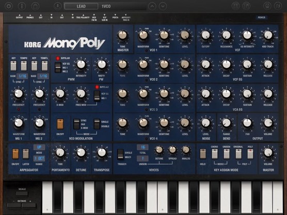The image size is (287, 215).
Task: Click the octave plus button
Action: click(29, 206)
